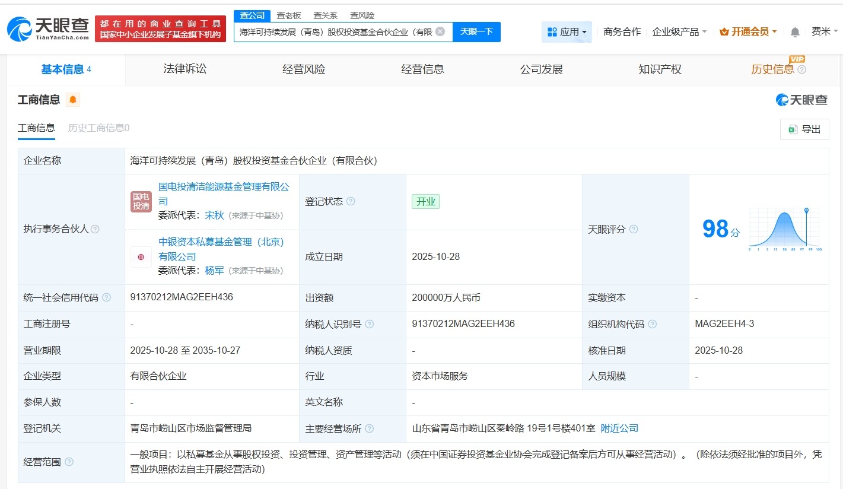
Task: Click the monitoring bell beside 工商信息 heading
Action: point(72,100)
